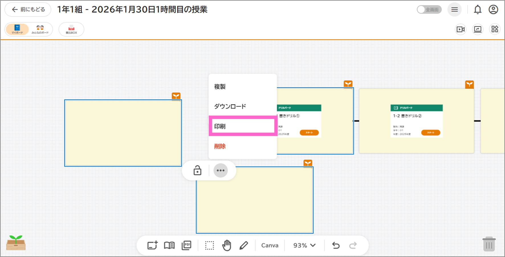
Task: Open the hamburger menu
Action: 455,10
